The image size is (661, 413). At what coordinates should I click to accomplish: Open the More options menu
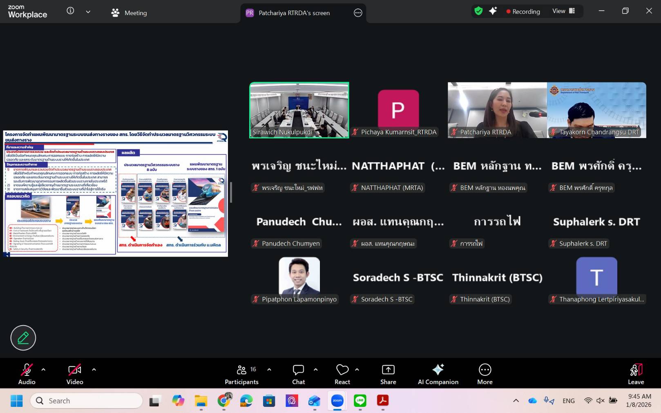coord(485,374)
